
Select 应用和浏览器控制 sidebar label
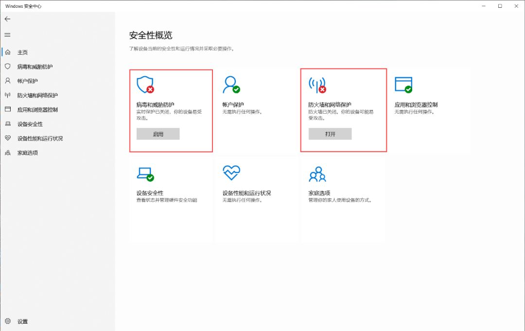(x=37, y=109)
